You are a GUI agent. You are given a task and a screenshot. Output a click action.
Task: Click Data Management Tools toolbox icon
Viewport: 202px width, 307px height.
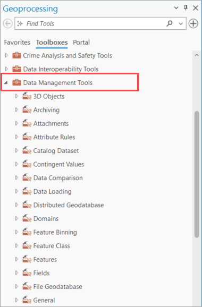[16, 82]
